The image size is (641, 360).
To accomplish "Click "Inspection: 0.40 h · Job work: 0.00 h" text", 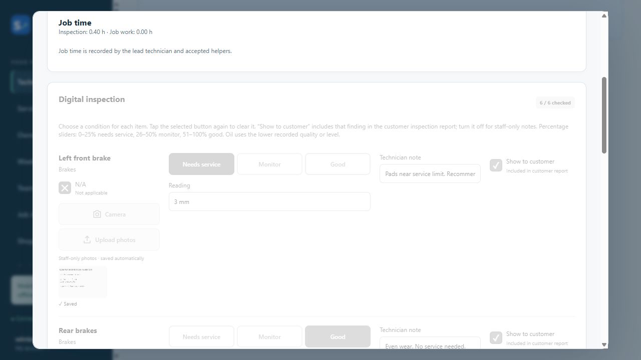I will [x=105, y=32].
